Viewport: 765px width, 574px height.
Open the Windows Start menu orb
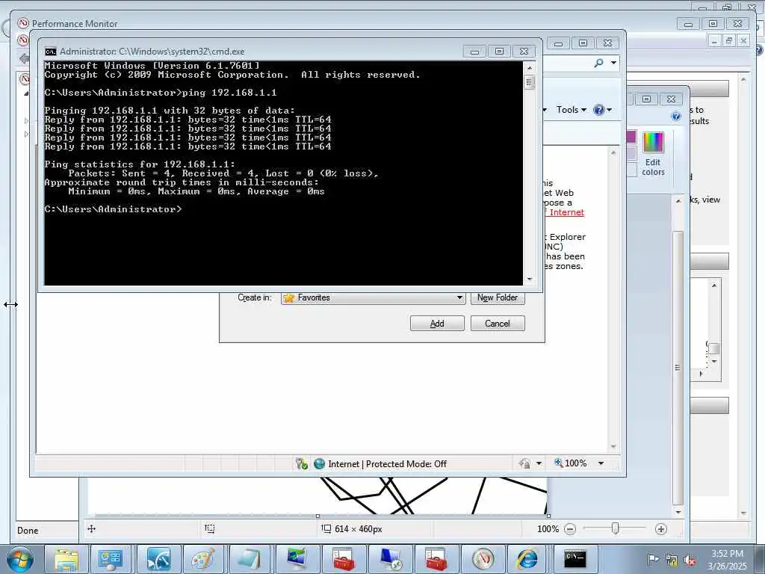[x=20, y=559]
